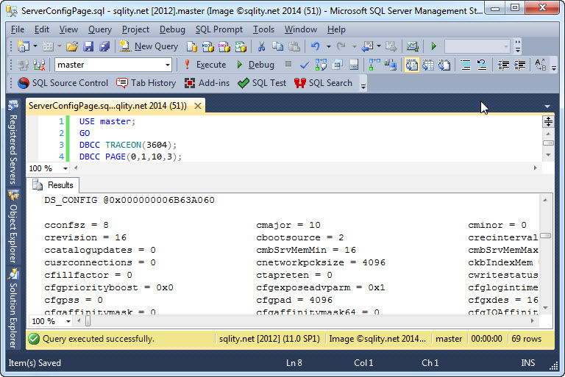Image resolution: width=565 pixels, height=377 pixels.
Task: Close the ServerConfigPage.sql tab
Action: tap(198, 106)
